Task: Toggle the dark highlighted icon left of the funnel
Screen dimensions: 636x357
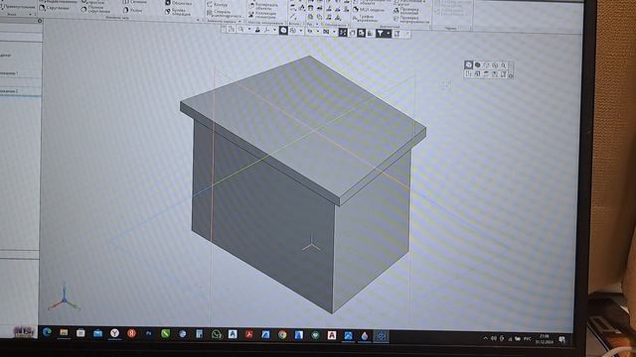Action: (x=361, y=33)
